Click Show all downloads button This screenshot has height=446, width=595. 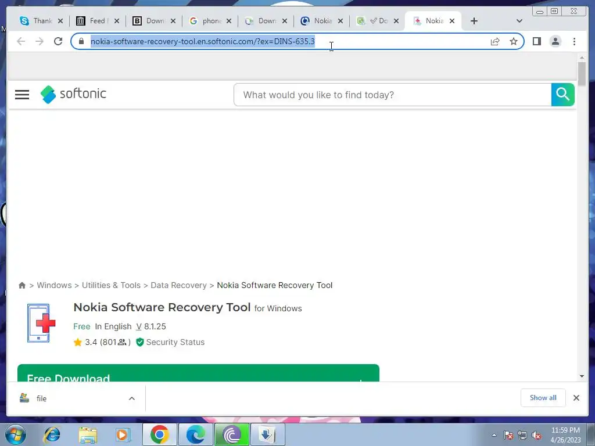tap(543, 398)
